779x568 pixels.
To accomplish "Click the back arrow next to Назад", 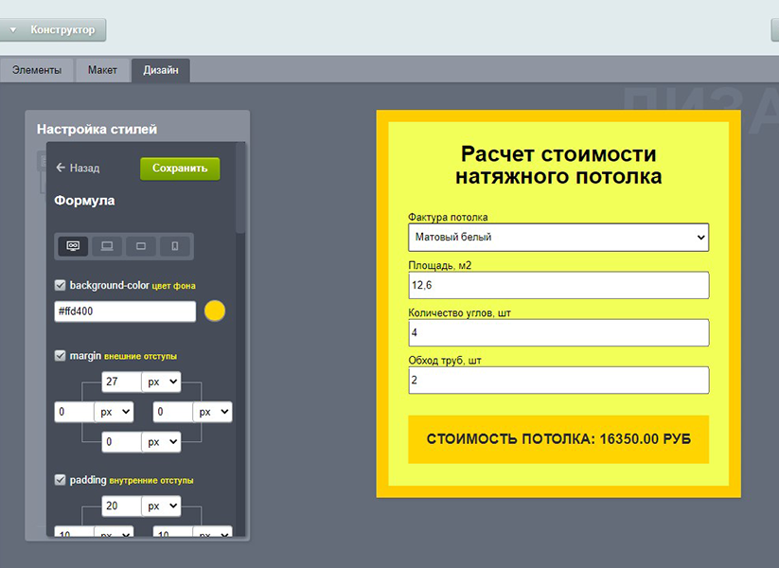I will (61, 169).
